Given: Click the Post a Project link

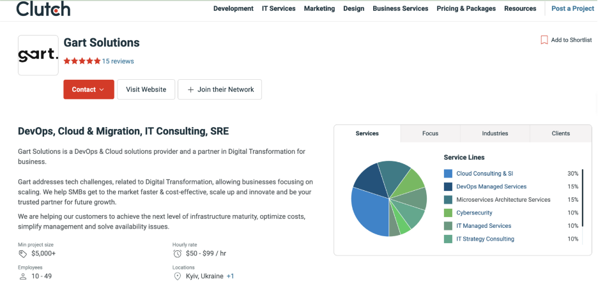Looking at the screenshot, I should click(573, 8).
